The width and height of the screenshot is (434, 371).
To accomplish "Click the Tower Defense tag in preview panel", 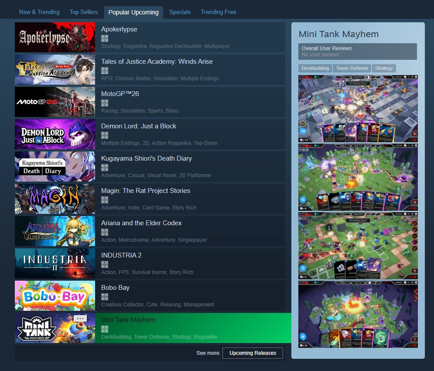I will [352, 68].
